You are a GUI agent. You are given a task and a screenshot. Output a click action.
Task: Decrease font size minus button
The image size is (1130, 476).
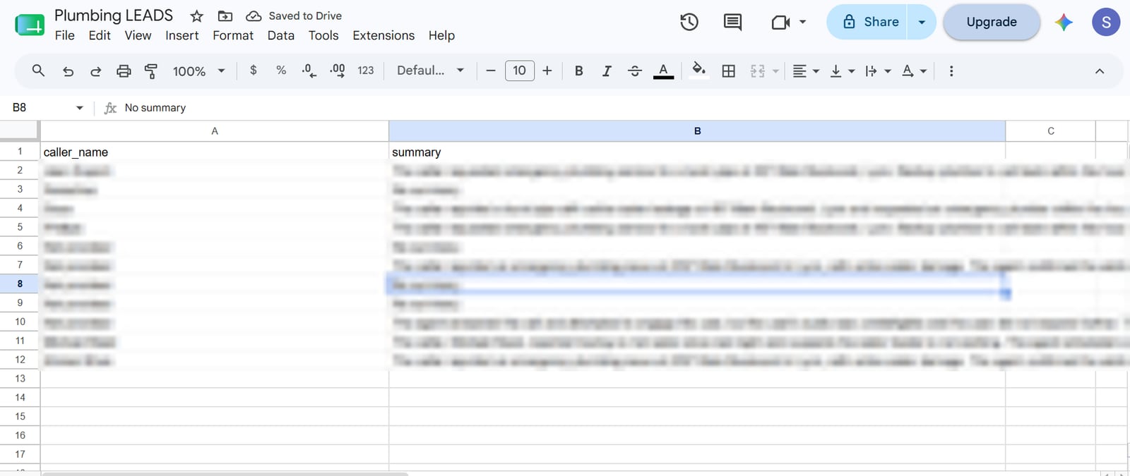[x=491, y=71]
